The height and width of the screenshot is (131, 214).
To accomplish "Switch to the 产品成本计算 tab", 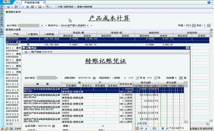I will pos(32,2).
